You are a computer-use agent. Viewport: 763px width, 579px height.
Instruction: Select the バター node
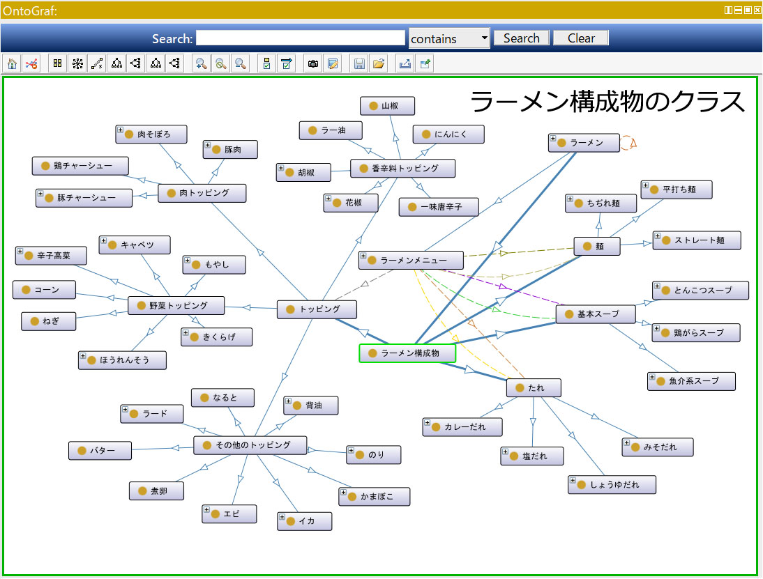pos(100,451)
